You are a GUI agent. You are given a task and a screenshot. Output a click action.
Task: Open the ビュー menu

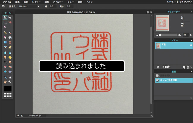[71, 2]
